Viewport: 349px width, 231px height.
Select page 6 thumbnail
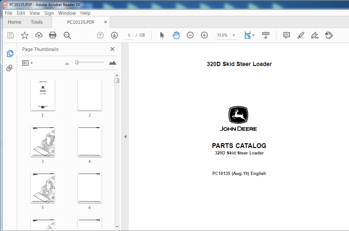coord(90,187)
